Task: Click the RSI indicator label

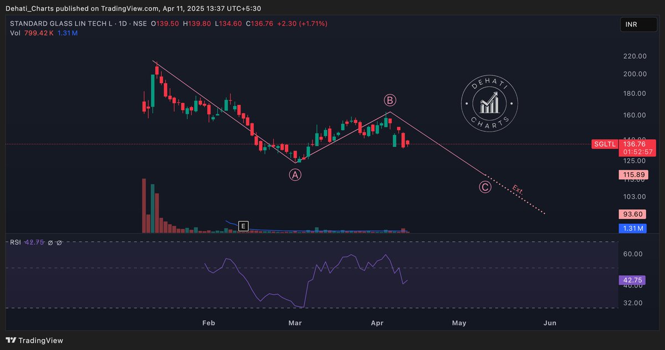Action: point(16,243)
